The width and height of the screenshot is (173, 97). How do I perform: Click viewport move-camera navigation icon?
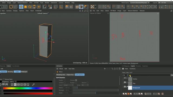point(80,11)
